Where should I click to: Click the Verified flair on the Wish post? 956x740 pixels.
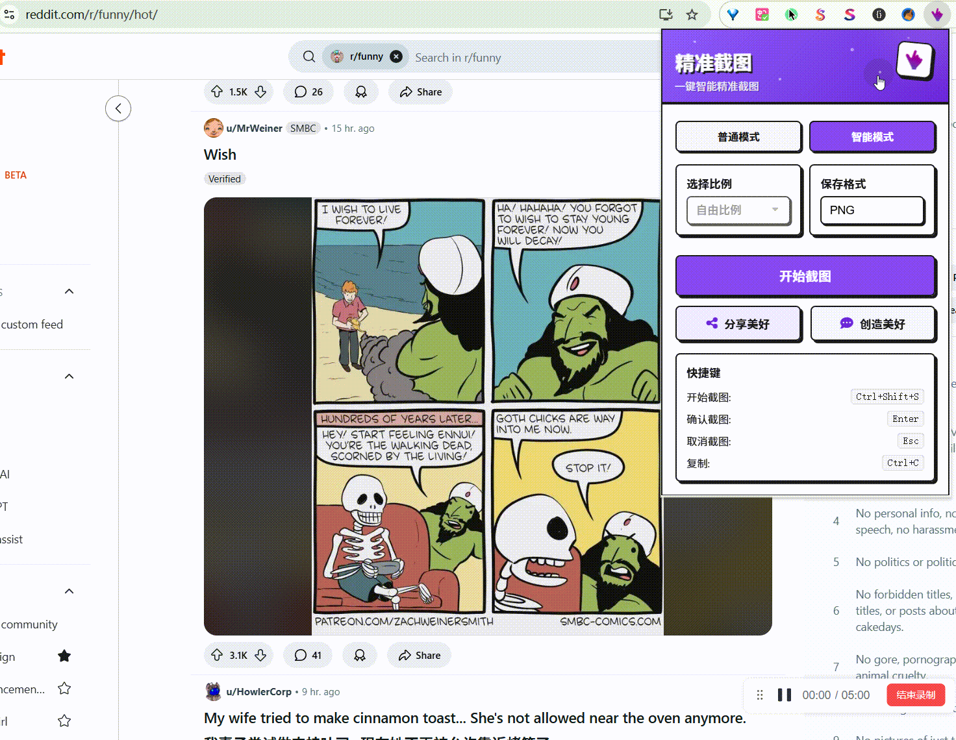(225, 179)
